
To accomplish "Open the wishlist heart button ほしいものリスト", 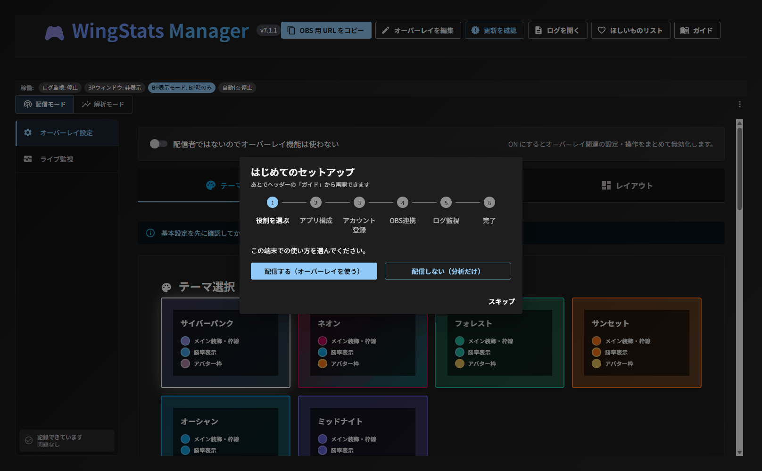I will pyautogui.click(x=631, y=30).
